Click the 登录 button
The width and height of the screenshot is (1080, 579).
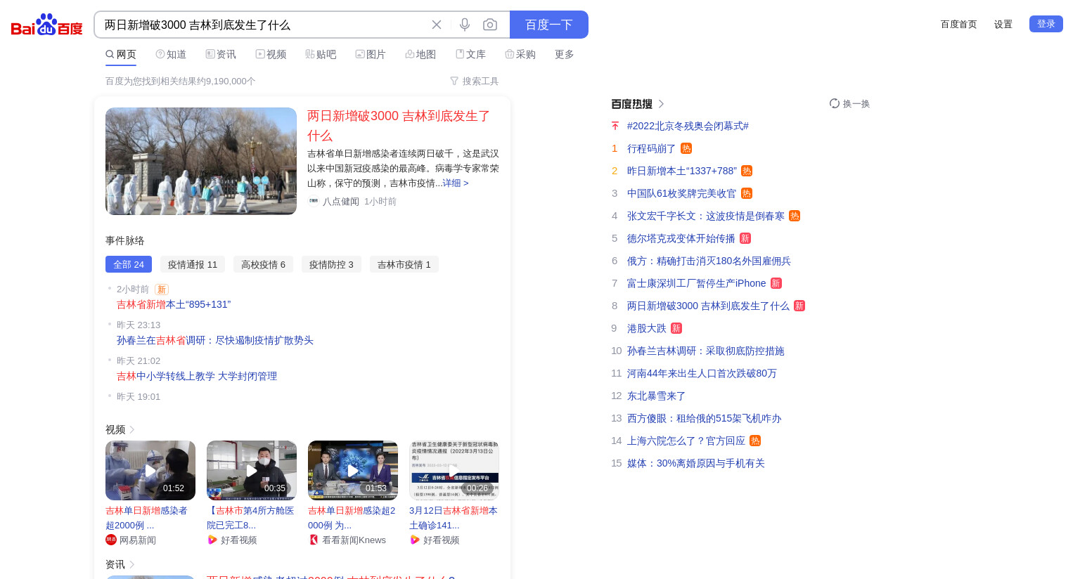(1046, 24)
